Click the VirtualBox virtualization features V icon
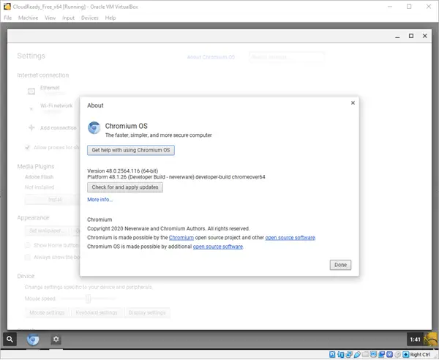The image size is (439, 360). point(389,354)
